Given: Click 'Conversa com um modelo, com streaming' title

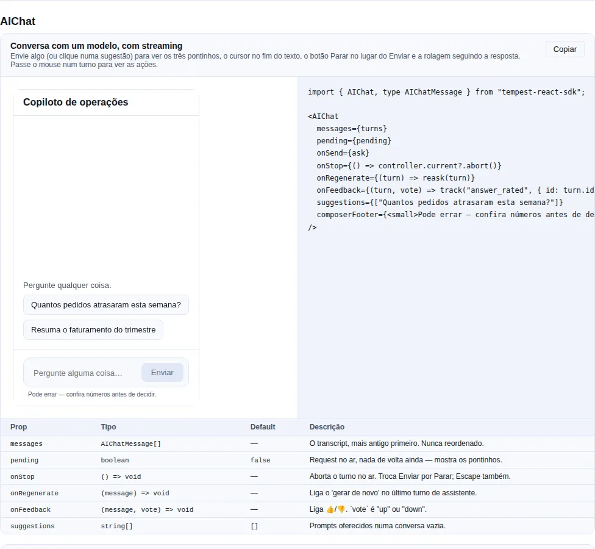Looking at the screenshot, I should [x=96, y=46].
